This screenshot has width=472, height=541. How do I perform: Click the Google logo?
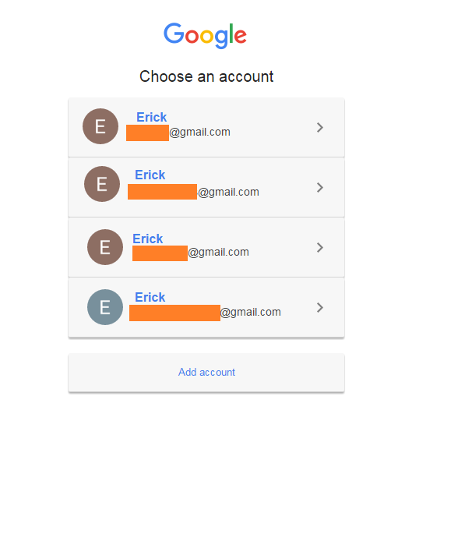pyautogui.click(x=206, y=34)
